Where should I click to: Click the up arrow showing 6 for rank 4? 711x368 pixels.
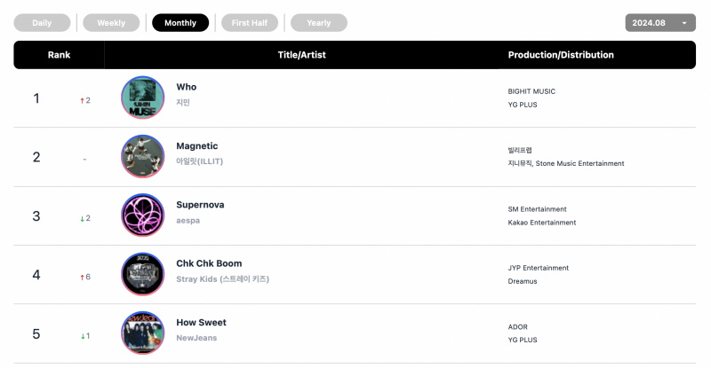coord(85,277)
